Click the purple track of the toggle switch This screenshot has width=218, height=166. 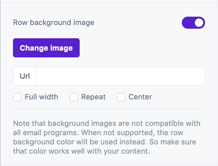pyautogui.click(x=188, y=23)
